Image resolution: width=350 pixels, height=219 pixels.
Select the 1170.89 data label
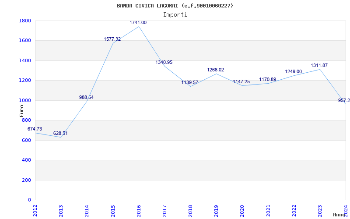pos(268,80)
